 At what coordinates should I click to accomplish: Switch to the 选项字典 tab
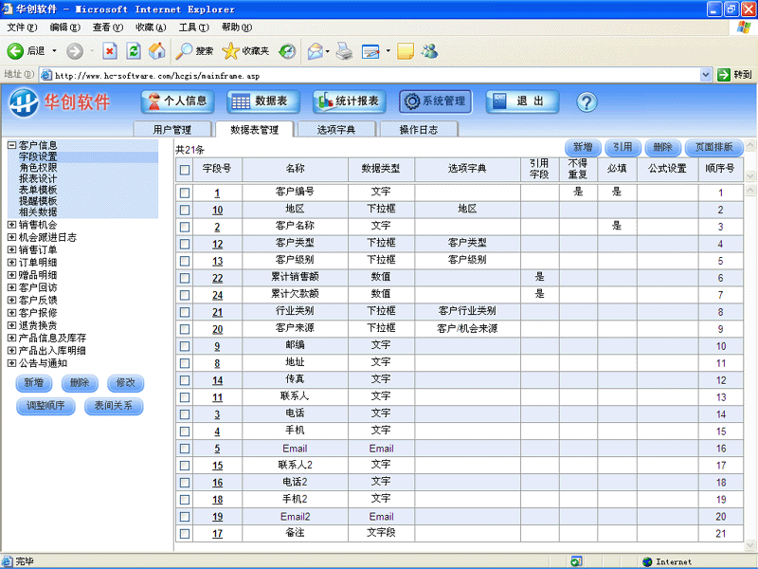pos(336,129)
